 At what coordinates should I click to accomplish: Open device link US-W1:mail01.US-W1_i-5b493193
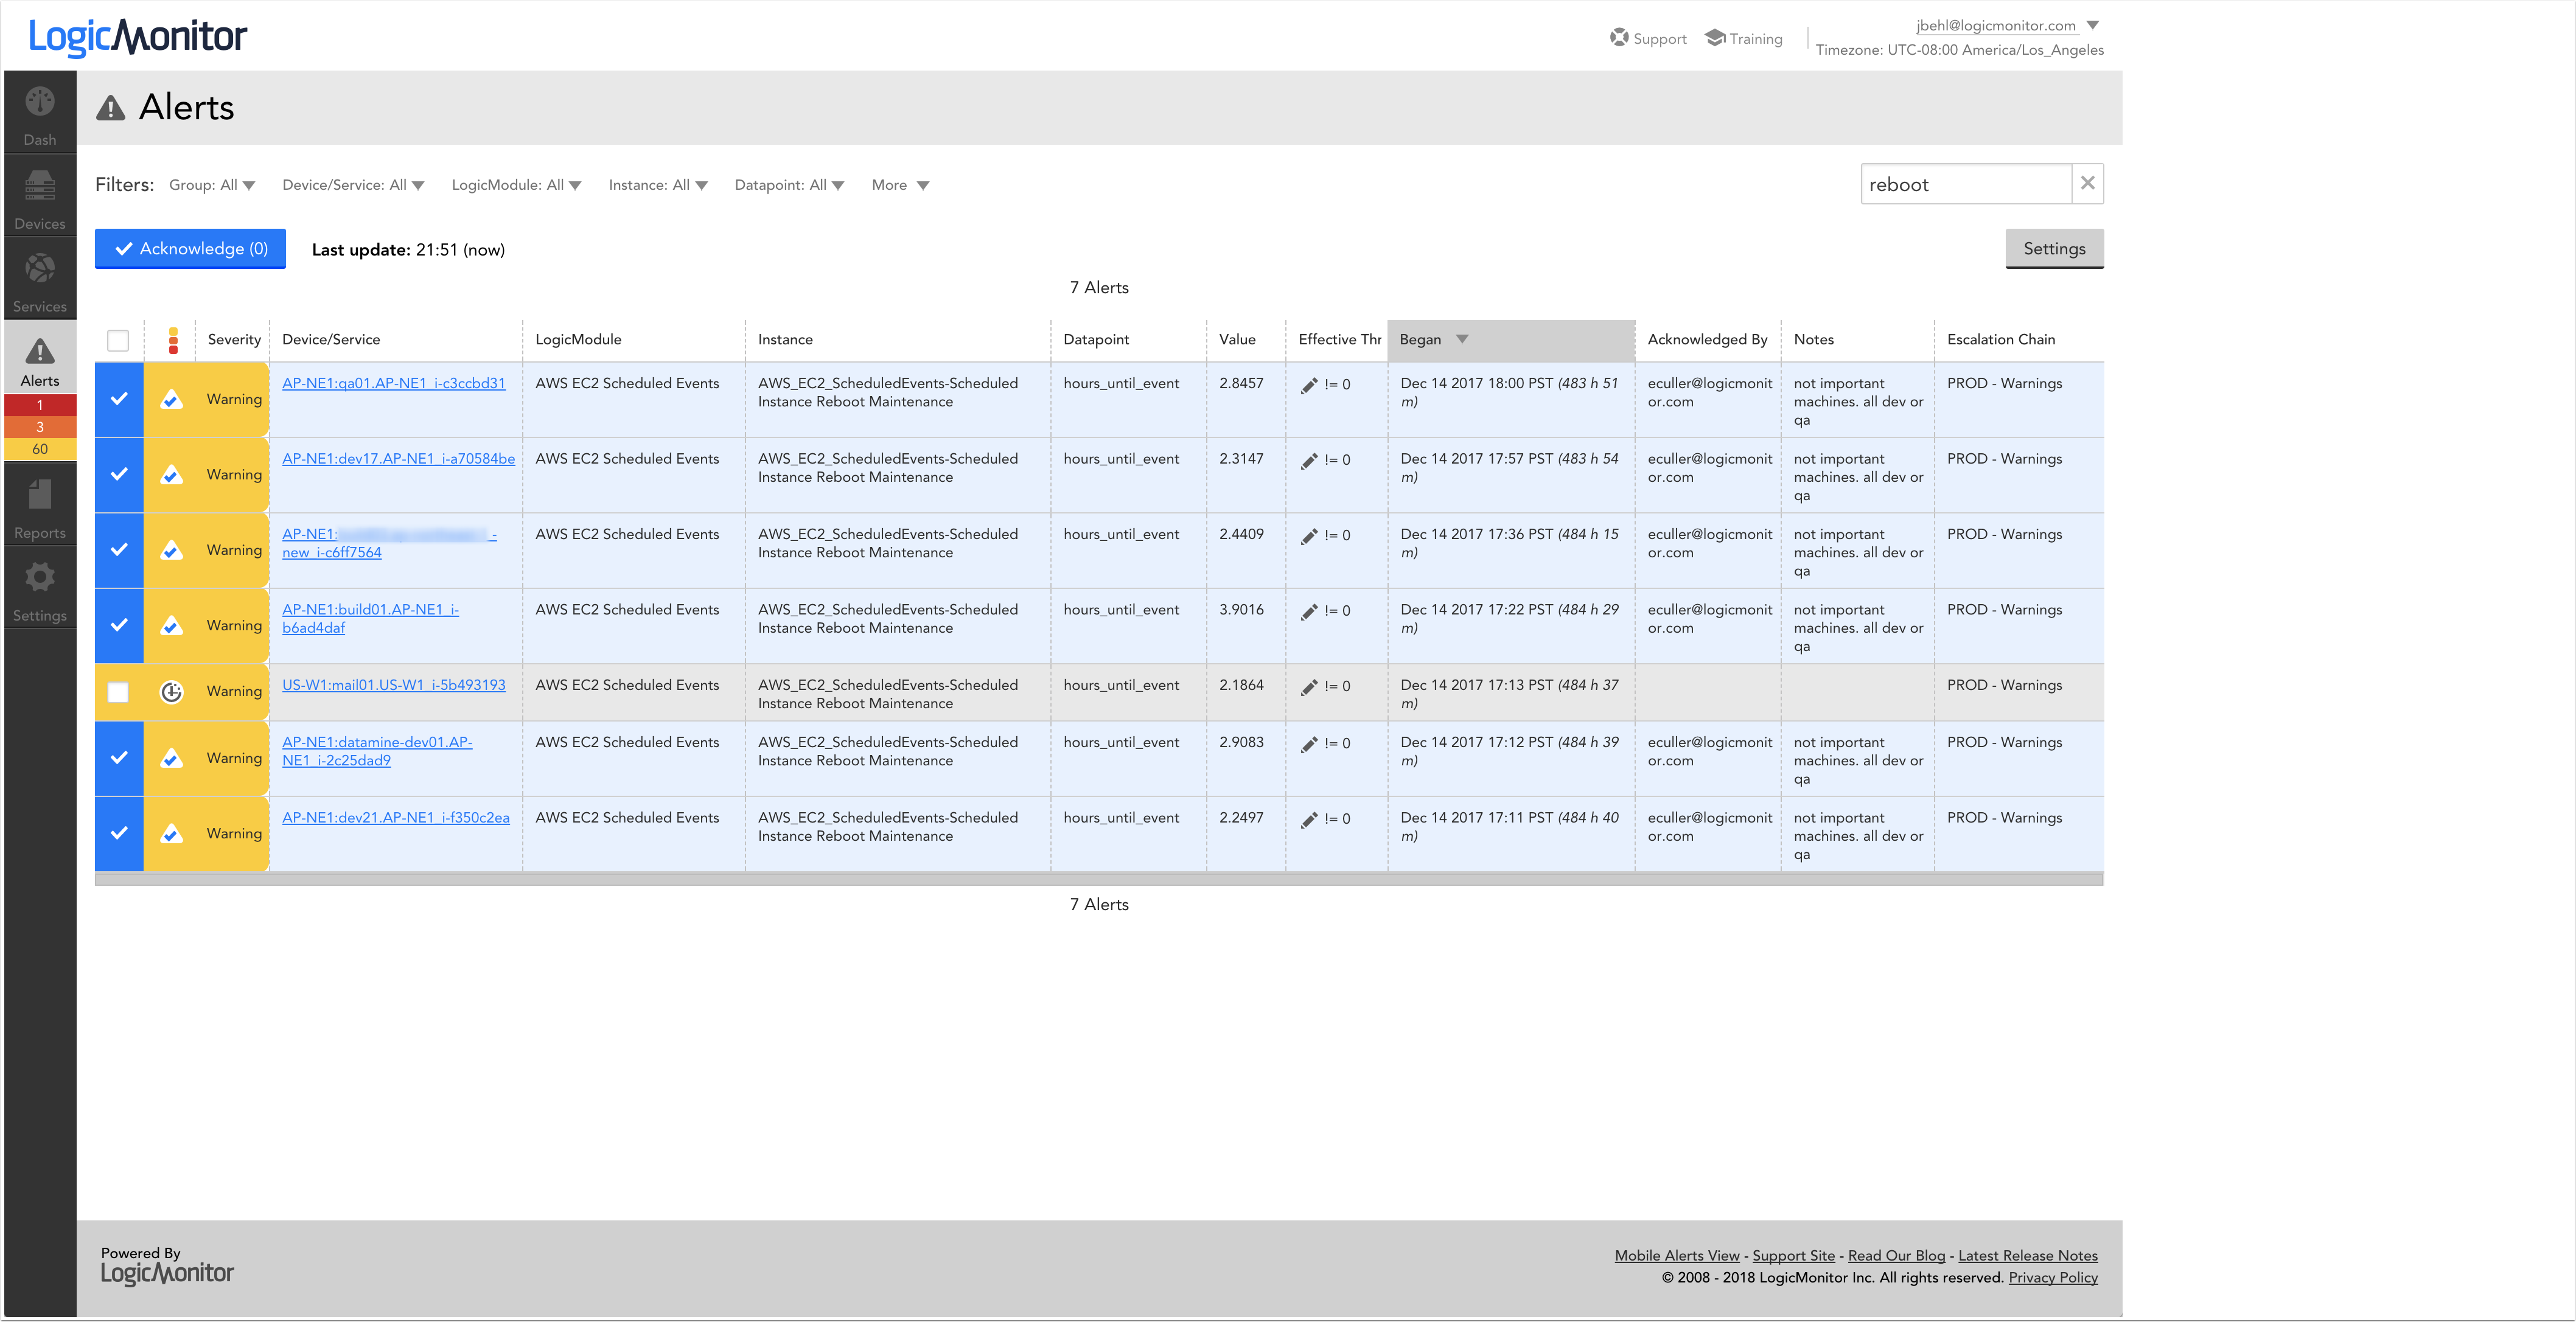coord(393,686)
